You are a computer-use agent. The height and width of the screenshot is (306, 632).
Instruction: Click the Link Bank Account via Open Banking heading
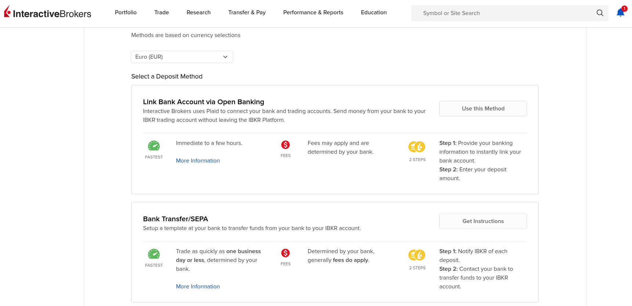point(203,102)
